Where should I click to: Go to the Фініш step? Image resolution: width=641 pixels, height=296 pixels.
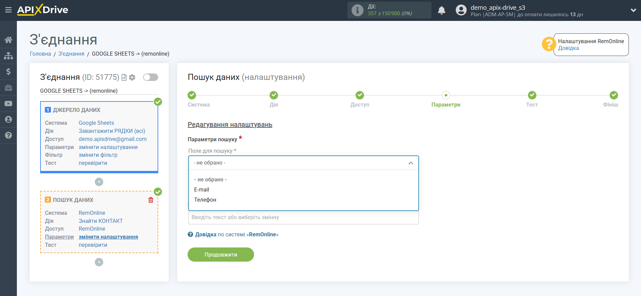coord(614,95)
